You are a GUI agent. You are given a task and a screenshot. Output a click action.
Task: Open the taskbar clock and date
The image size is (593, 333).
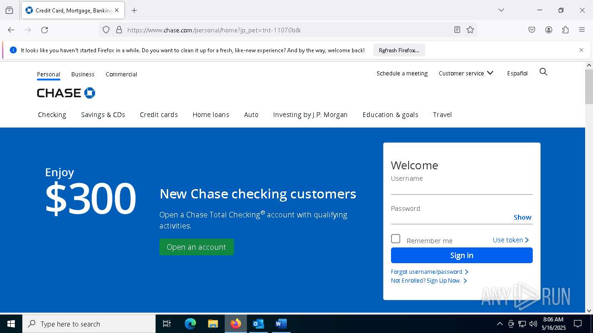[x=554, y=324]
